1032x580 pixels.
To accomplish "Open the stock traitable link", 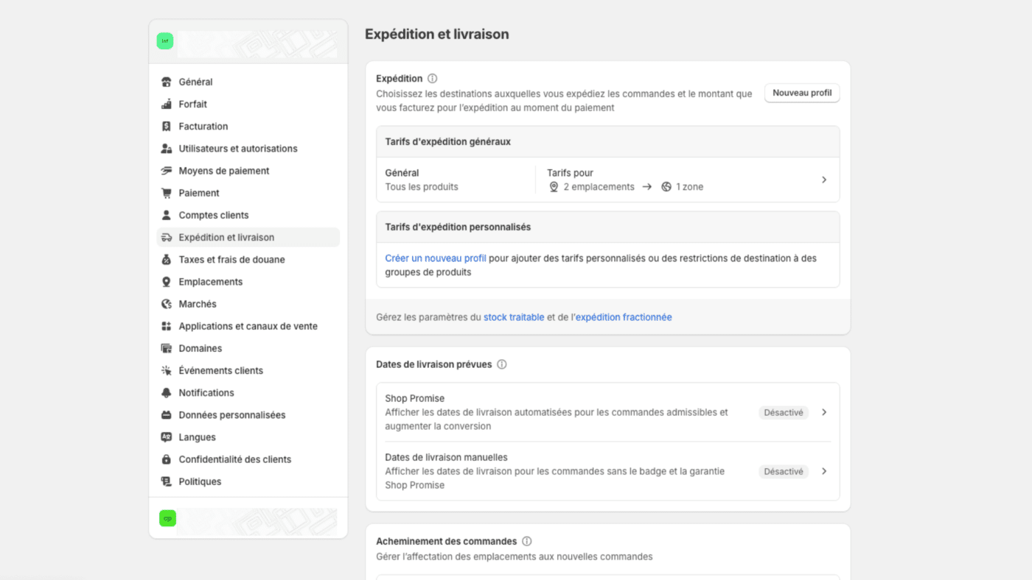I will 514,317.
